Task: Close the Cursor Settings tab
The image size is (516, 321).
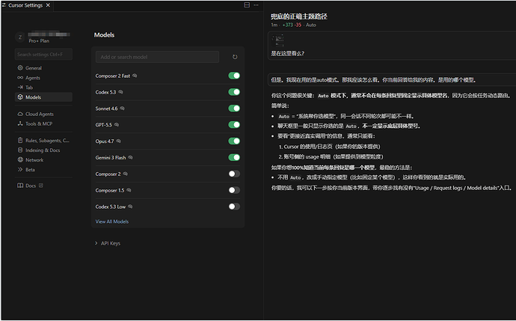Action: click(48, 5)
